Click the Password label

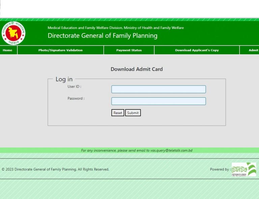point(76,98)
